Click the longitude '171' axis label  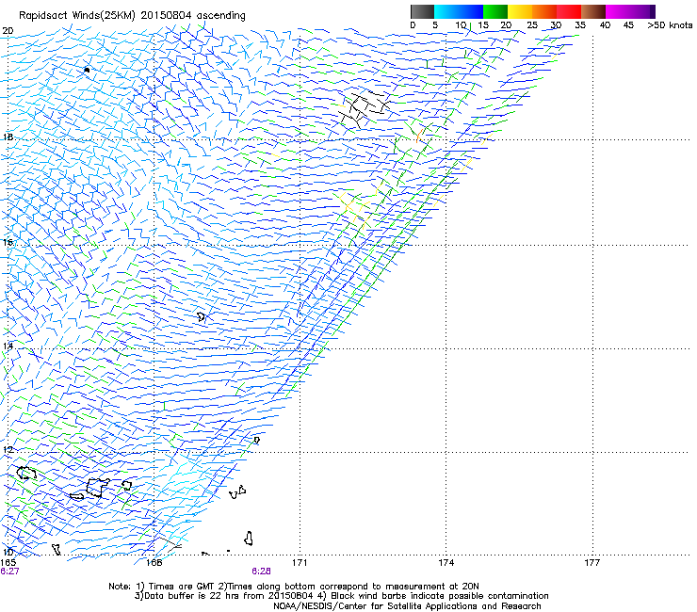point(300,563)
